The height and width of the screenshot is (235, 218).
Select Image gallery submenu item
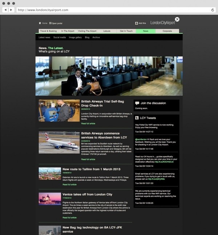[x=75, y=37]
